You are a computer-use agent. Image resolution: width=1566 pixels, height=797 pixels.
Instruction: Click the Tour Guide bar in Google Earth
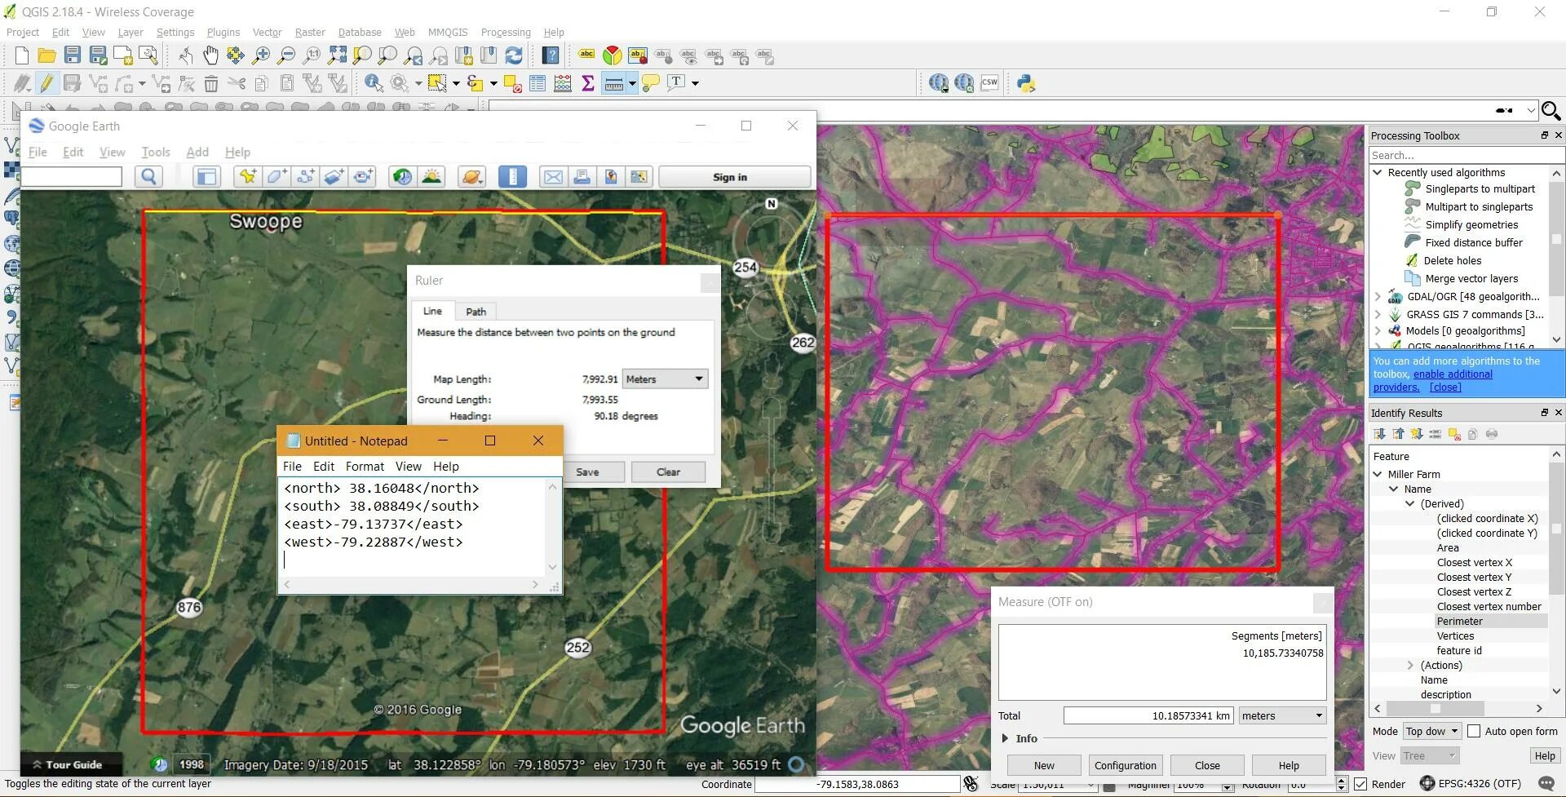pos(72,764)
